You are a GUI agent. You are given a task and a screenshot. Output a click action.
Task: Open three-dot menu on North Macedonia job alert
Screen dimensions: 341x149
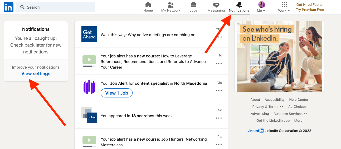tap(219, 91)
